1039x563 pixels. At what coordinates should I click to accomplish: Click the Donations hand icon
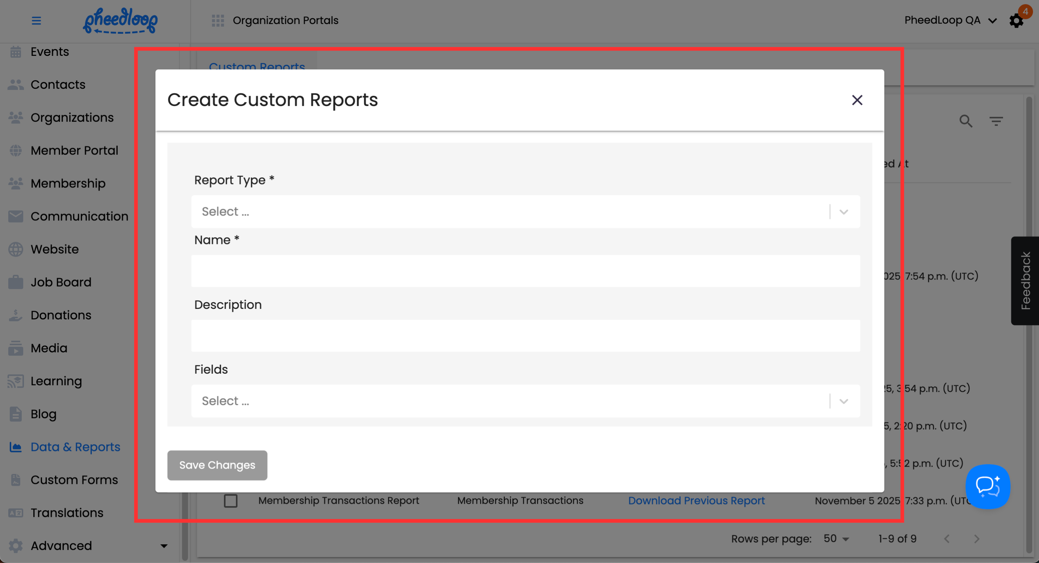[16, 315]
